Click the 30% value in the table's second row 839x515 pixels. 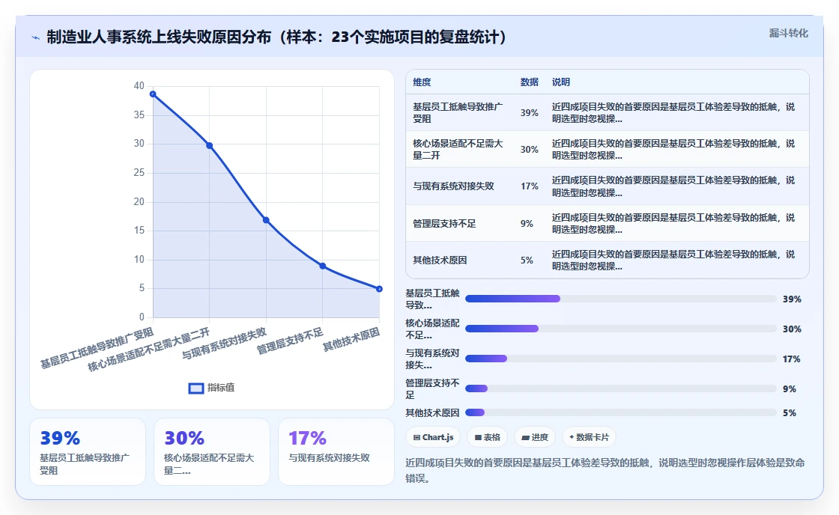tap(529, 150)
